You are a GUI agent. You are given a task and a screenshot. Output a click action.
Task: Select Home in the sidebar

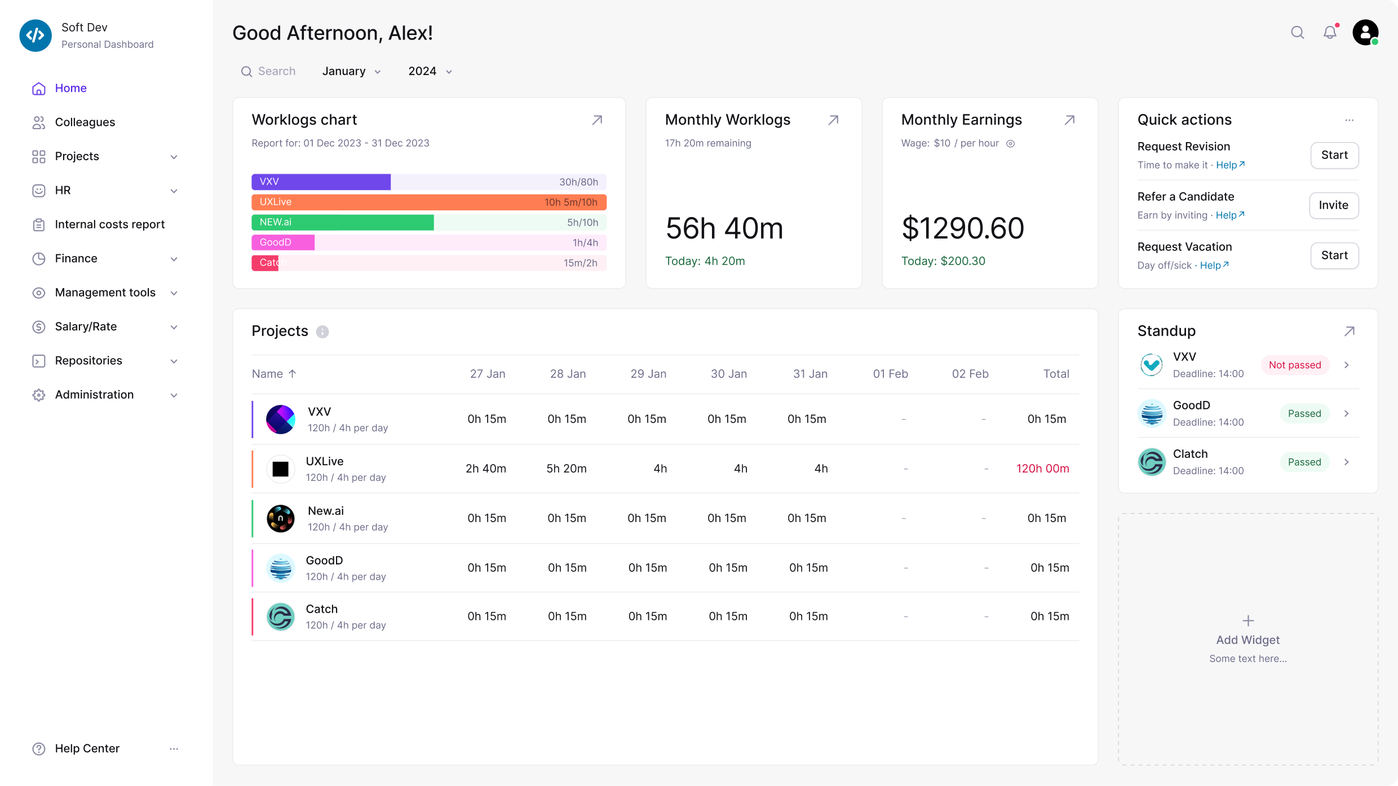point(70,88)
